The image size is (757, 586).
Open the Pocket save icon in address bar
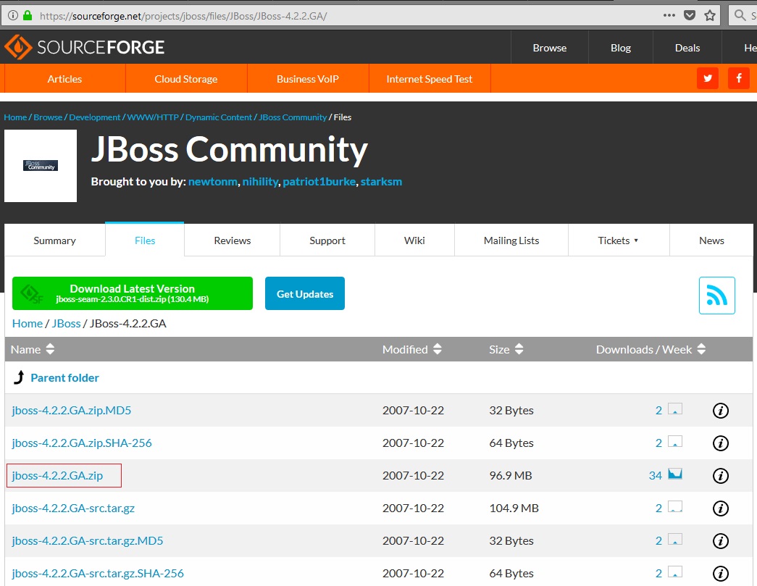coord(690,15)
